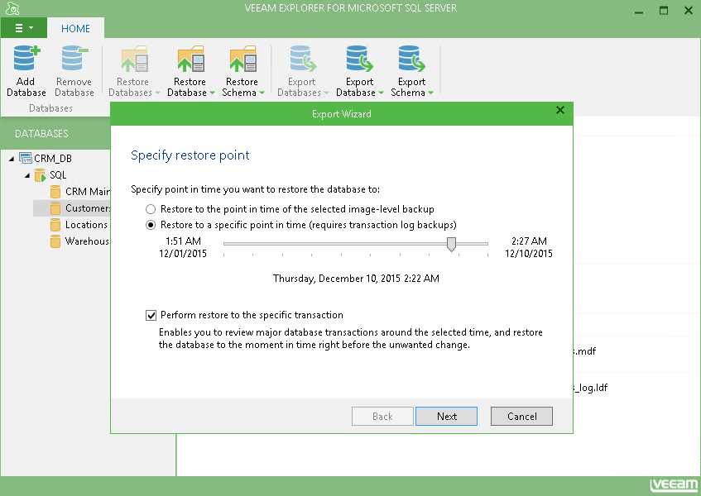
Task: Click the Restore Schema folder icon
Action: pos(242,59)
